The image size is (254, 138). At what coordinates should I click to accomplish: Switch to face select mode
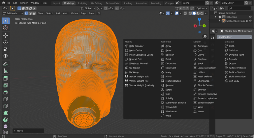pyautogui.click(x=34, y=14)
